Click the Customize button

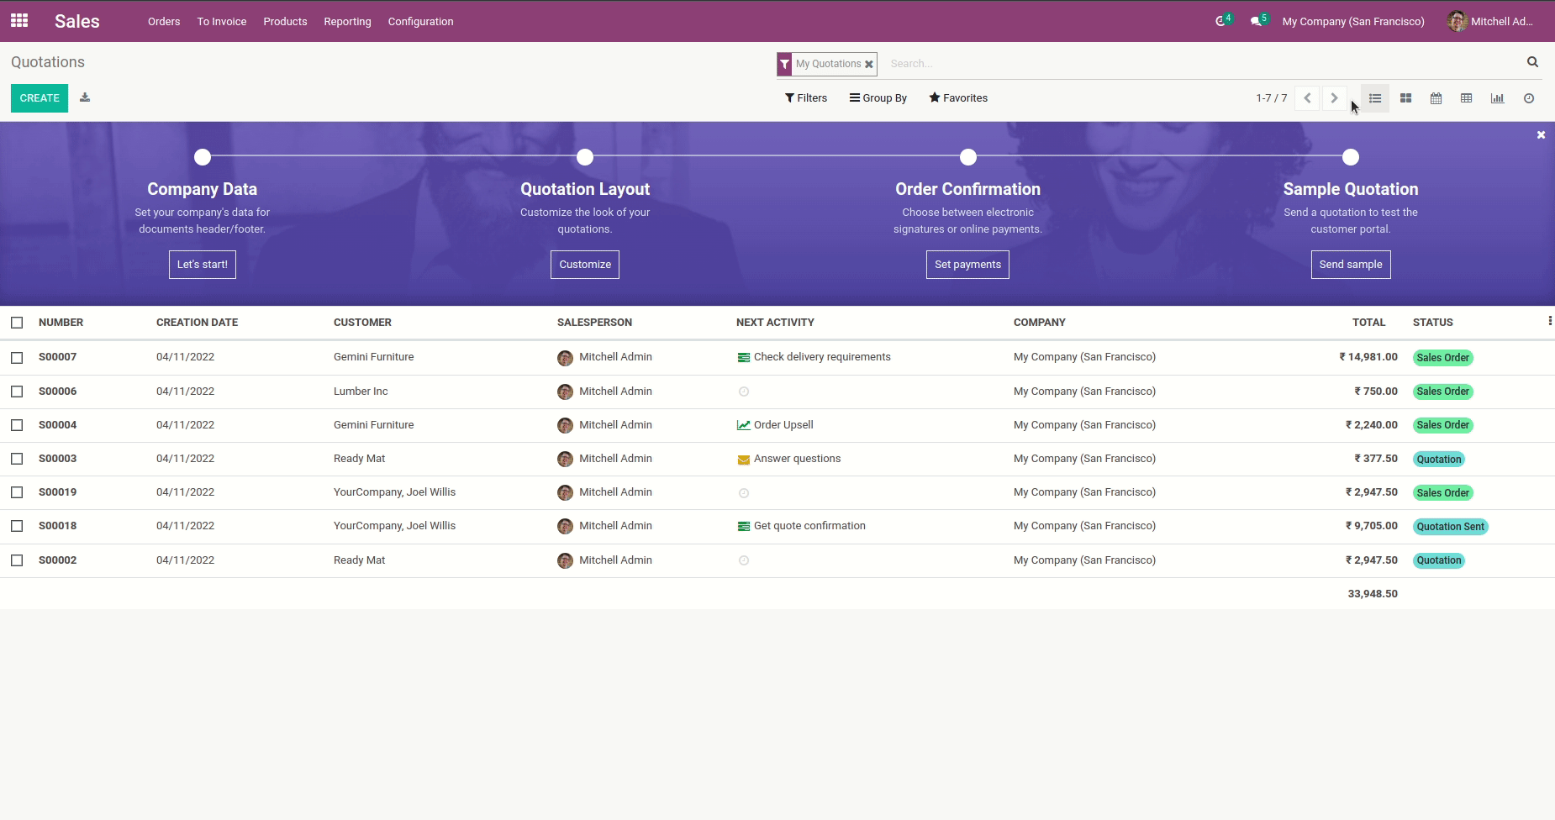point(585,265)
